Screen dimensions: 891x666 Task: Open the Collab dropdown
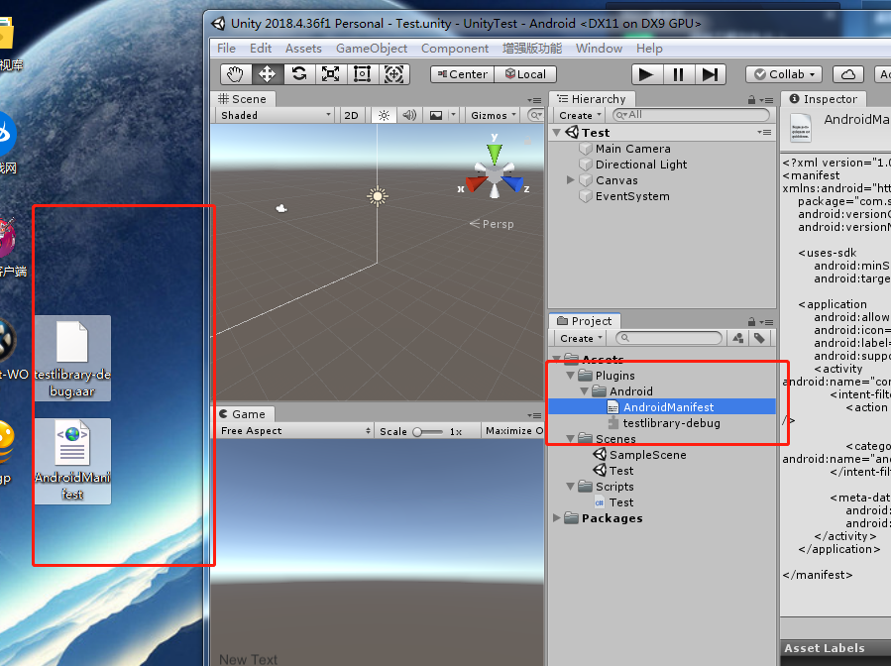pos(784,74)
